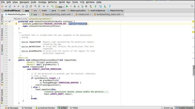Click the Stop square icon
Image resolution: width=195 pixels, height=109 pixels.
coord(86,6)
